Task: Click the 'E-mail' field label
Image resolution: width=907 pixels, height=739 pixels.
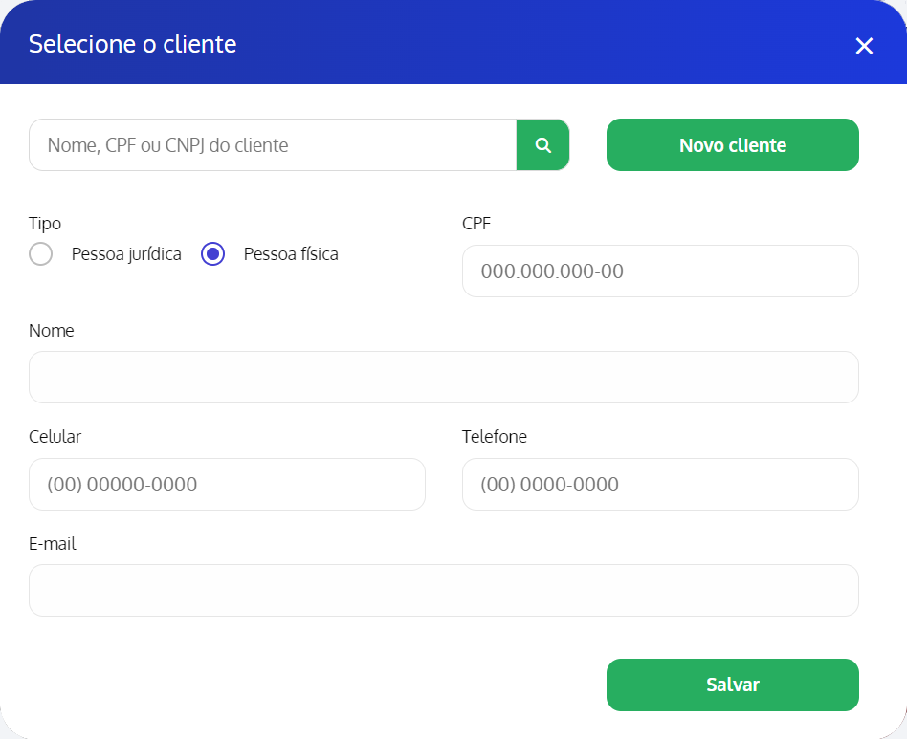Action: coord(53,544)
